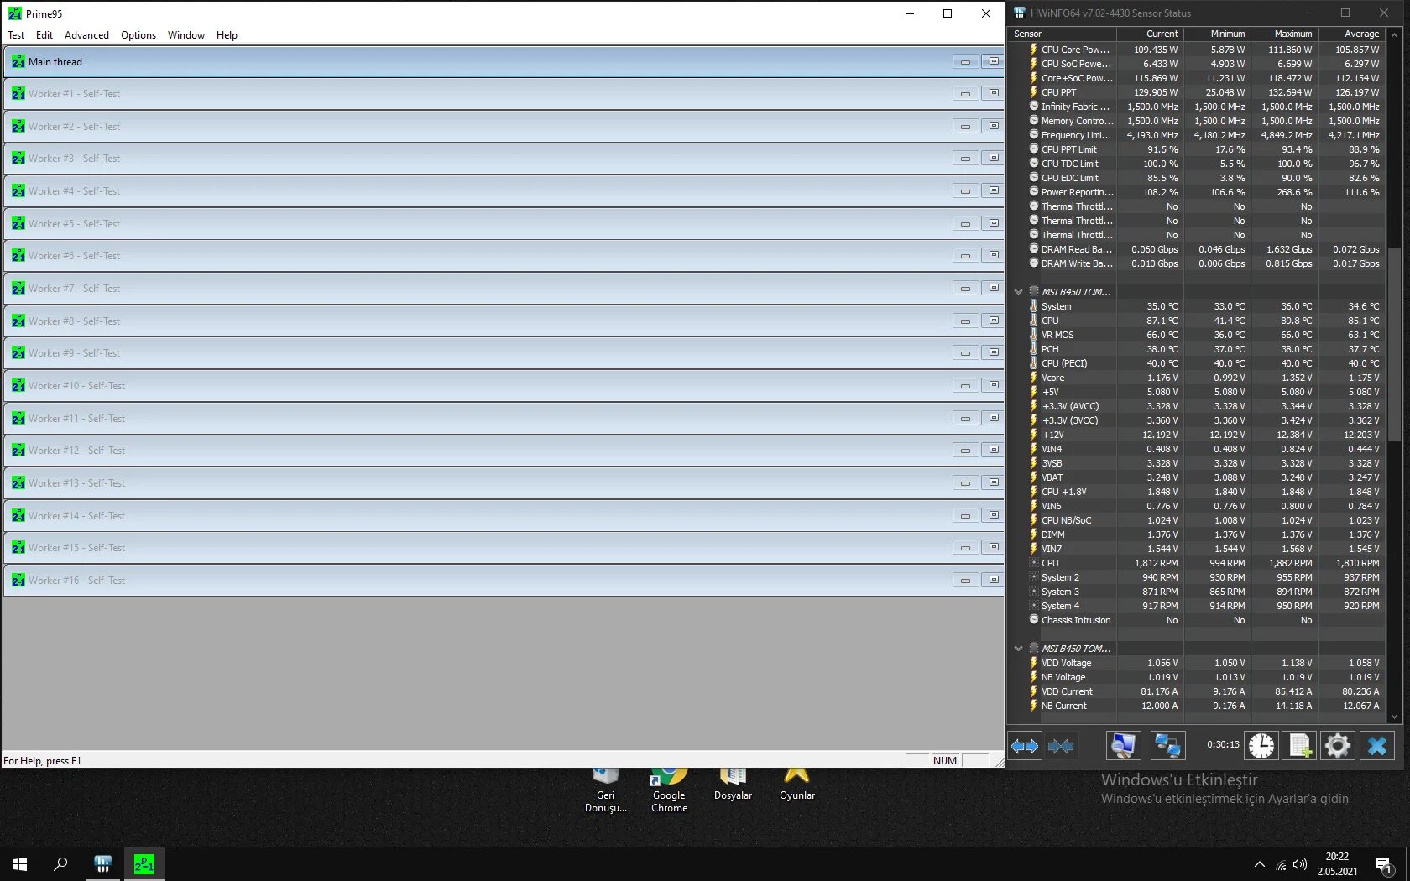Click the Maximum column header
This screenshot has height=881, width=1410.
pos(1284,34)
